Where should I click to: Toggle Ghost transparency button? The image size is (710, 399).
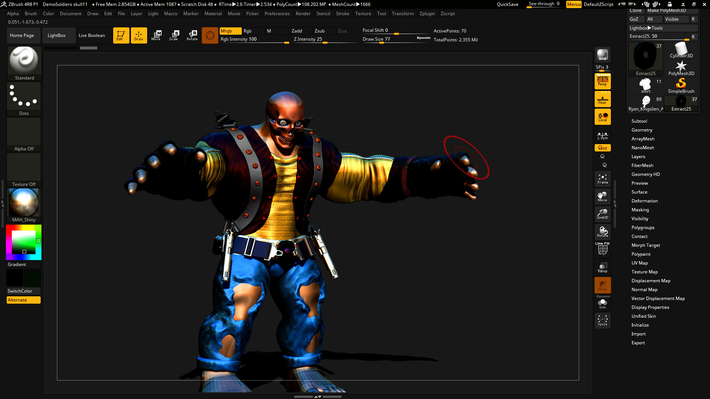(602, 285)
